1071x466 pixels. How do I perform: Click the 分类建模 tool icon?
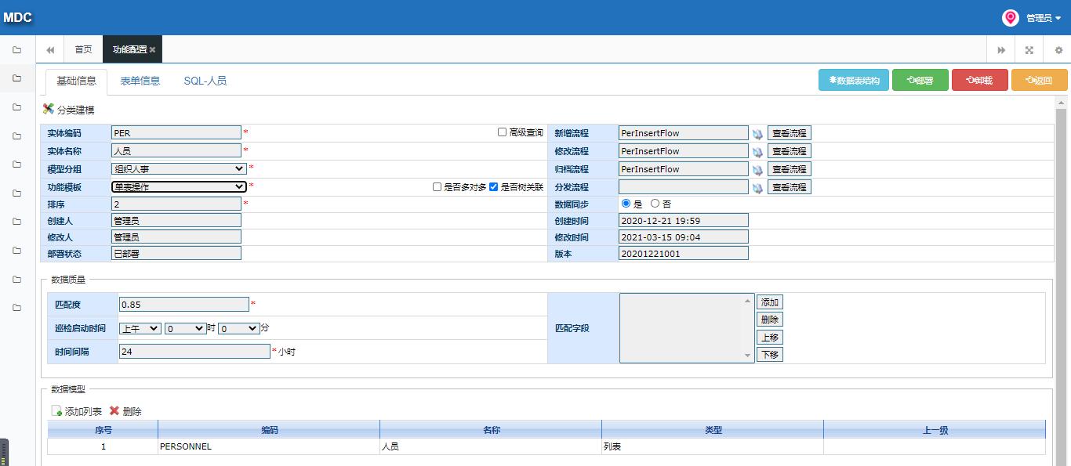49,110
